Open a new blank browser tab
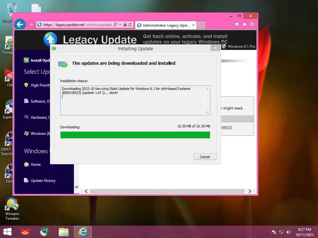 pos(201,25)
